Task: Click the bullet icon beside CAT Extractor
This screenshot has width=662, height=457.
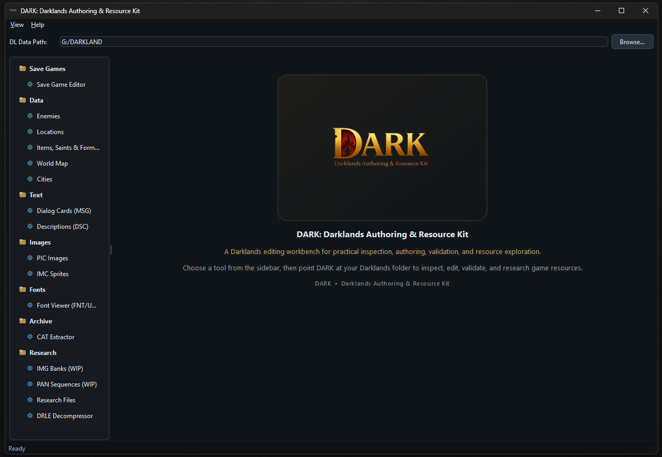Action: pyautogui.click(x=30, y=337)
